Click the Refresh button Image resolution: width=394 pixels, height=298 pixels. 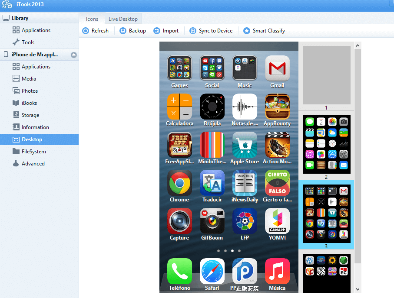96,31
